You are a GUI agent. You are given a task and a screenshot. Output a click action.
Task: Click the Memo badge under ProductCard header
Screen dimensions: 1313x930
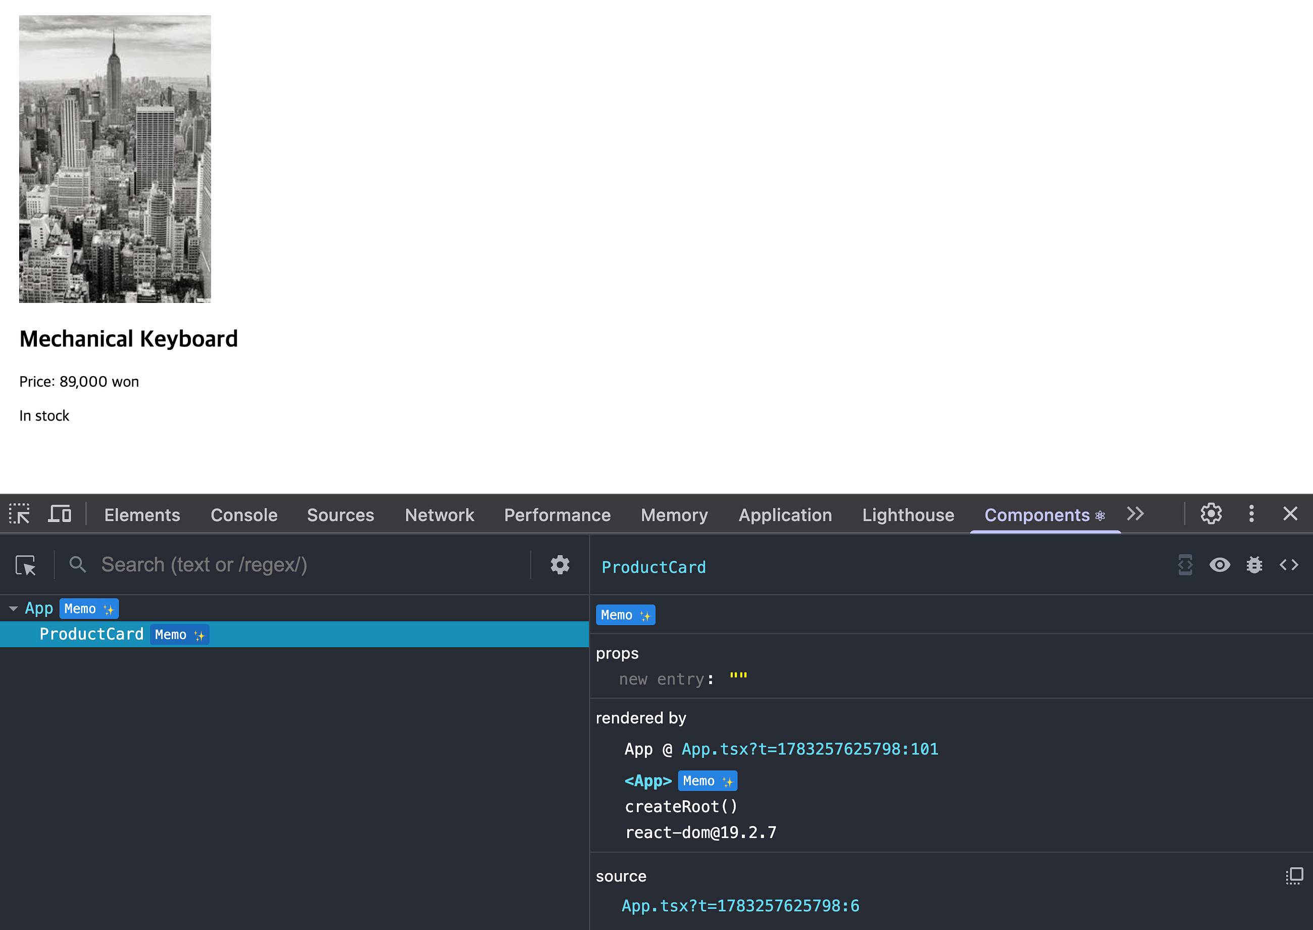(x=625, y=615)
